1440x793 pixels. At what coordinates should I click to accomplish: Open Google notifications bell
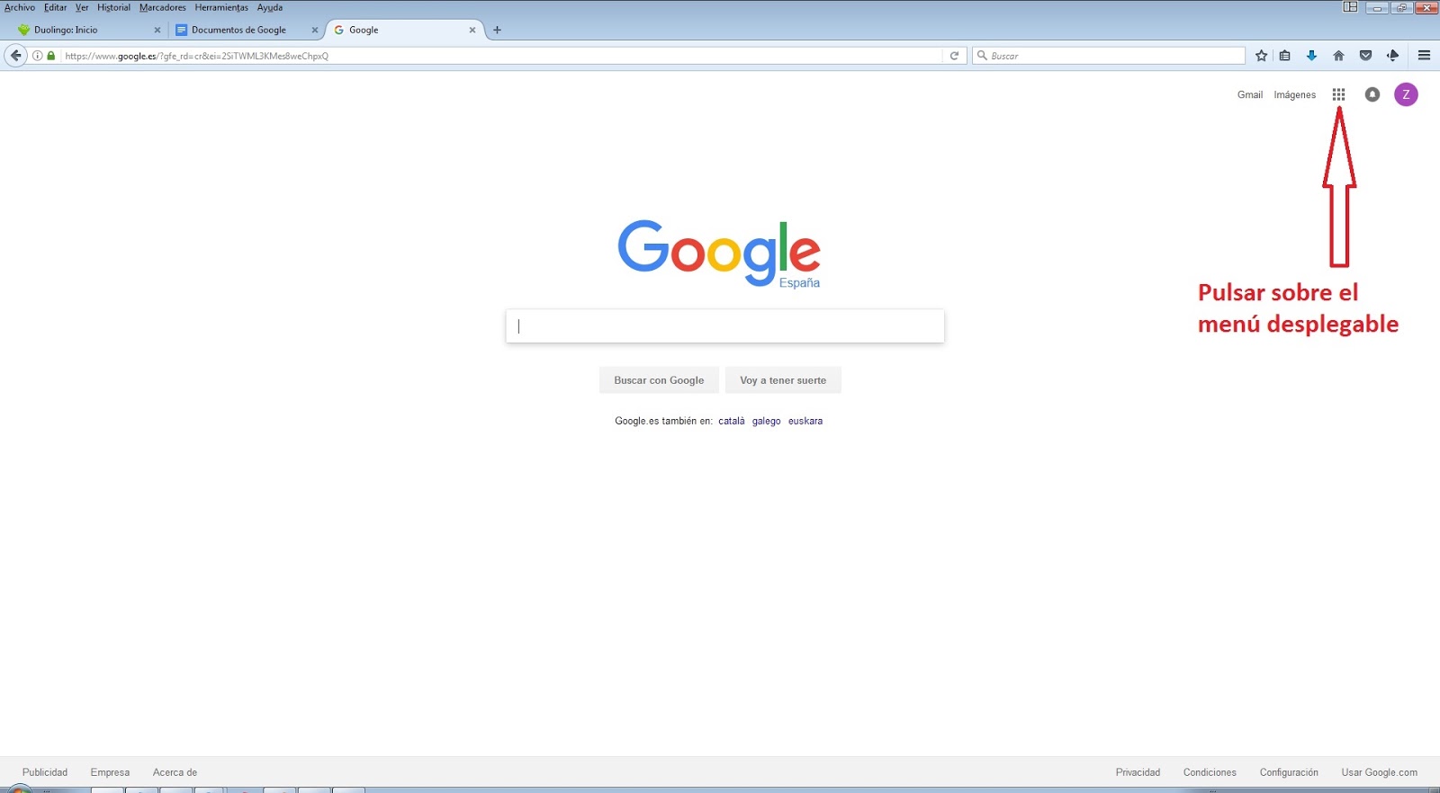pos(1372,94)
